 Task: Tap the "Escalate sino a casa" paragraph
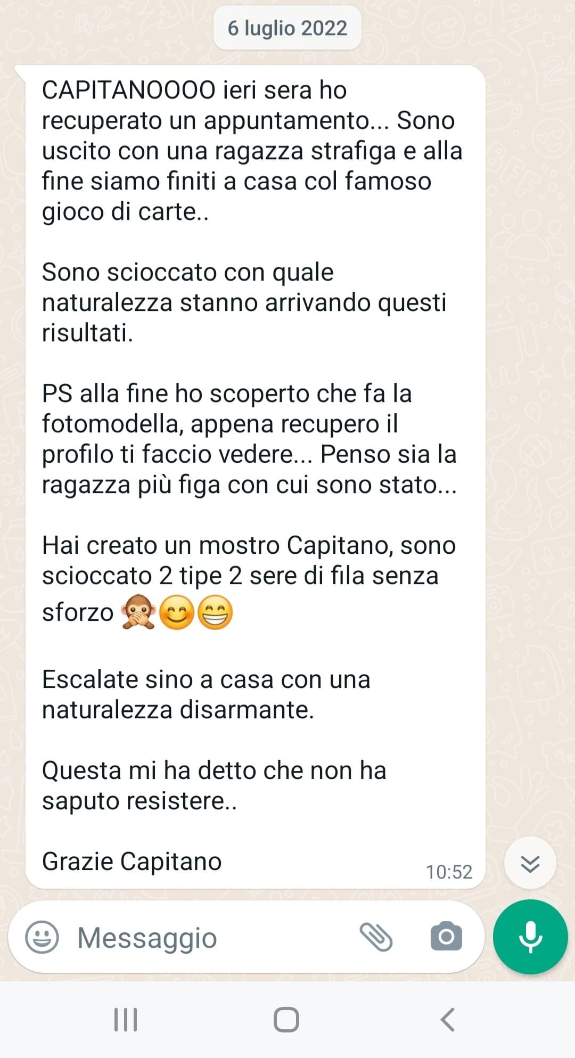tap(206, 694)
